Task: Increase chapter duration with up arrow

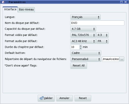Action: (80, 46)
